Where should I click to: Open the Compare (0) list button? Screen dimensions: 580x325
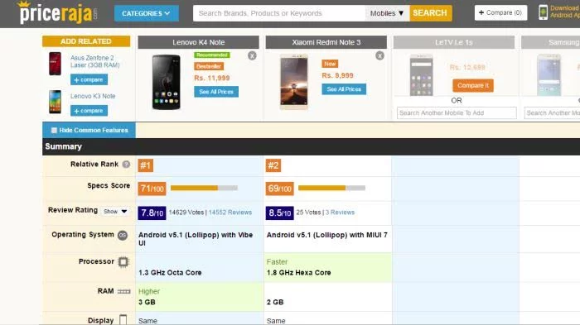tap(500, 13)
